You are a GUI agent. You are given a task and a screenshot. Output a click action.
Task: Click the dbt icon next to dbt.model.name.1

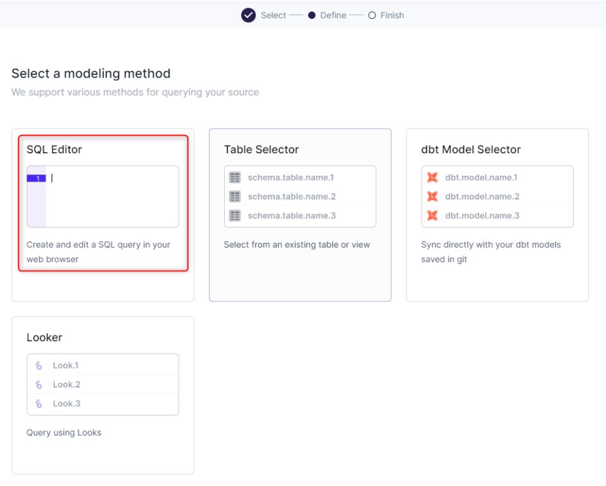pos(432,177)
